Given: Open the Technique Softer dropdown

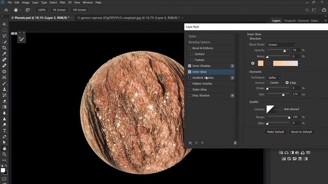Looking at the screenshot, I should (x=274, y=78).
